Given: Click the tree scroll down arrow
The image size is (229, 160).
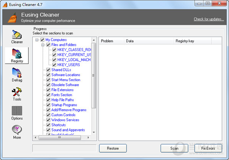Looking at the screenshot, I should point(94,132).
